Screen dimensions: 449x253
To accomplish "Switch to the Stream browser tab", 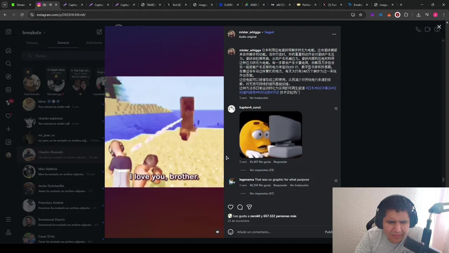I will click(x=21, y=5).
